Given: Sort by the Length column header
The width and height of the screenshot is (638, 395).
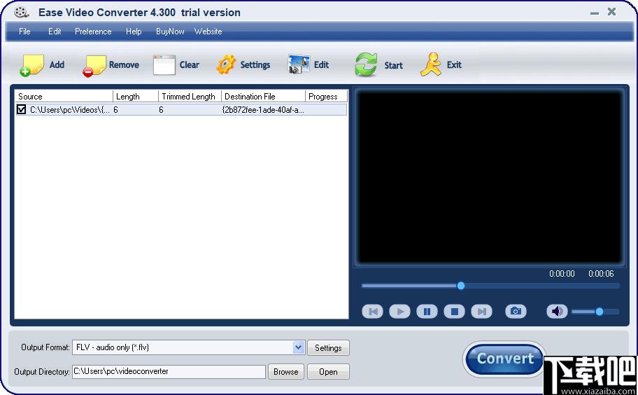Looking at the screenshot, I should [136, 97].
